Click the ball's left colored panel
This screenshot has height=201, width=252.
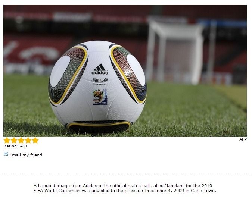tap(68, 75)
